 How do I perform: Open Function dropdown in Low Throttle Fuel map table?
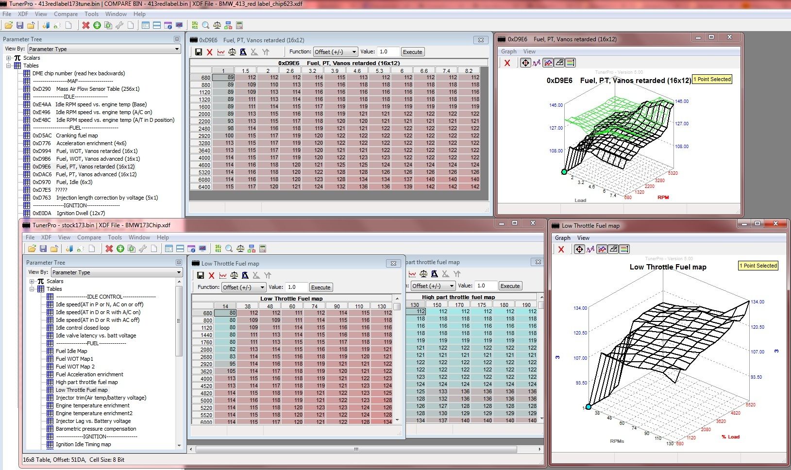click(x=262, y=287)
